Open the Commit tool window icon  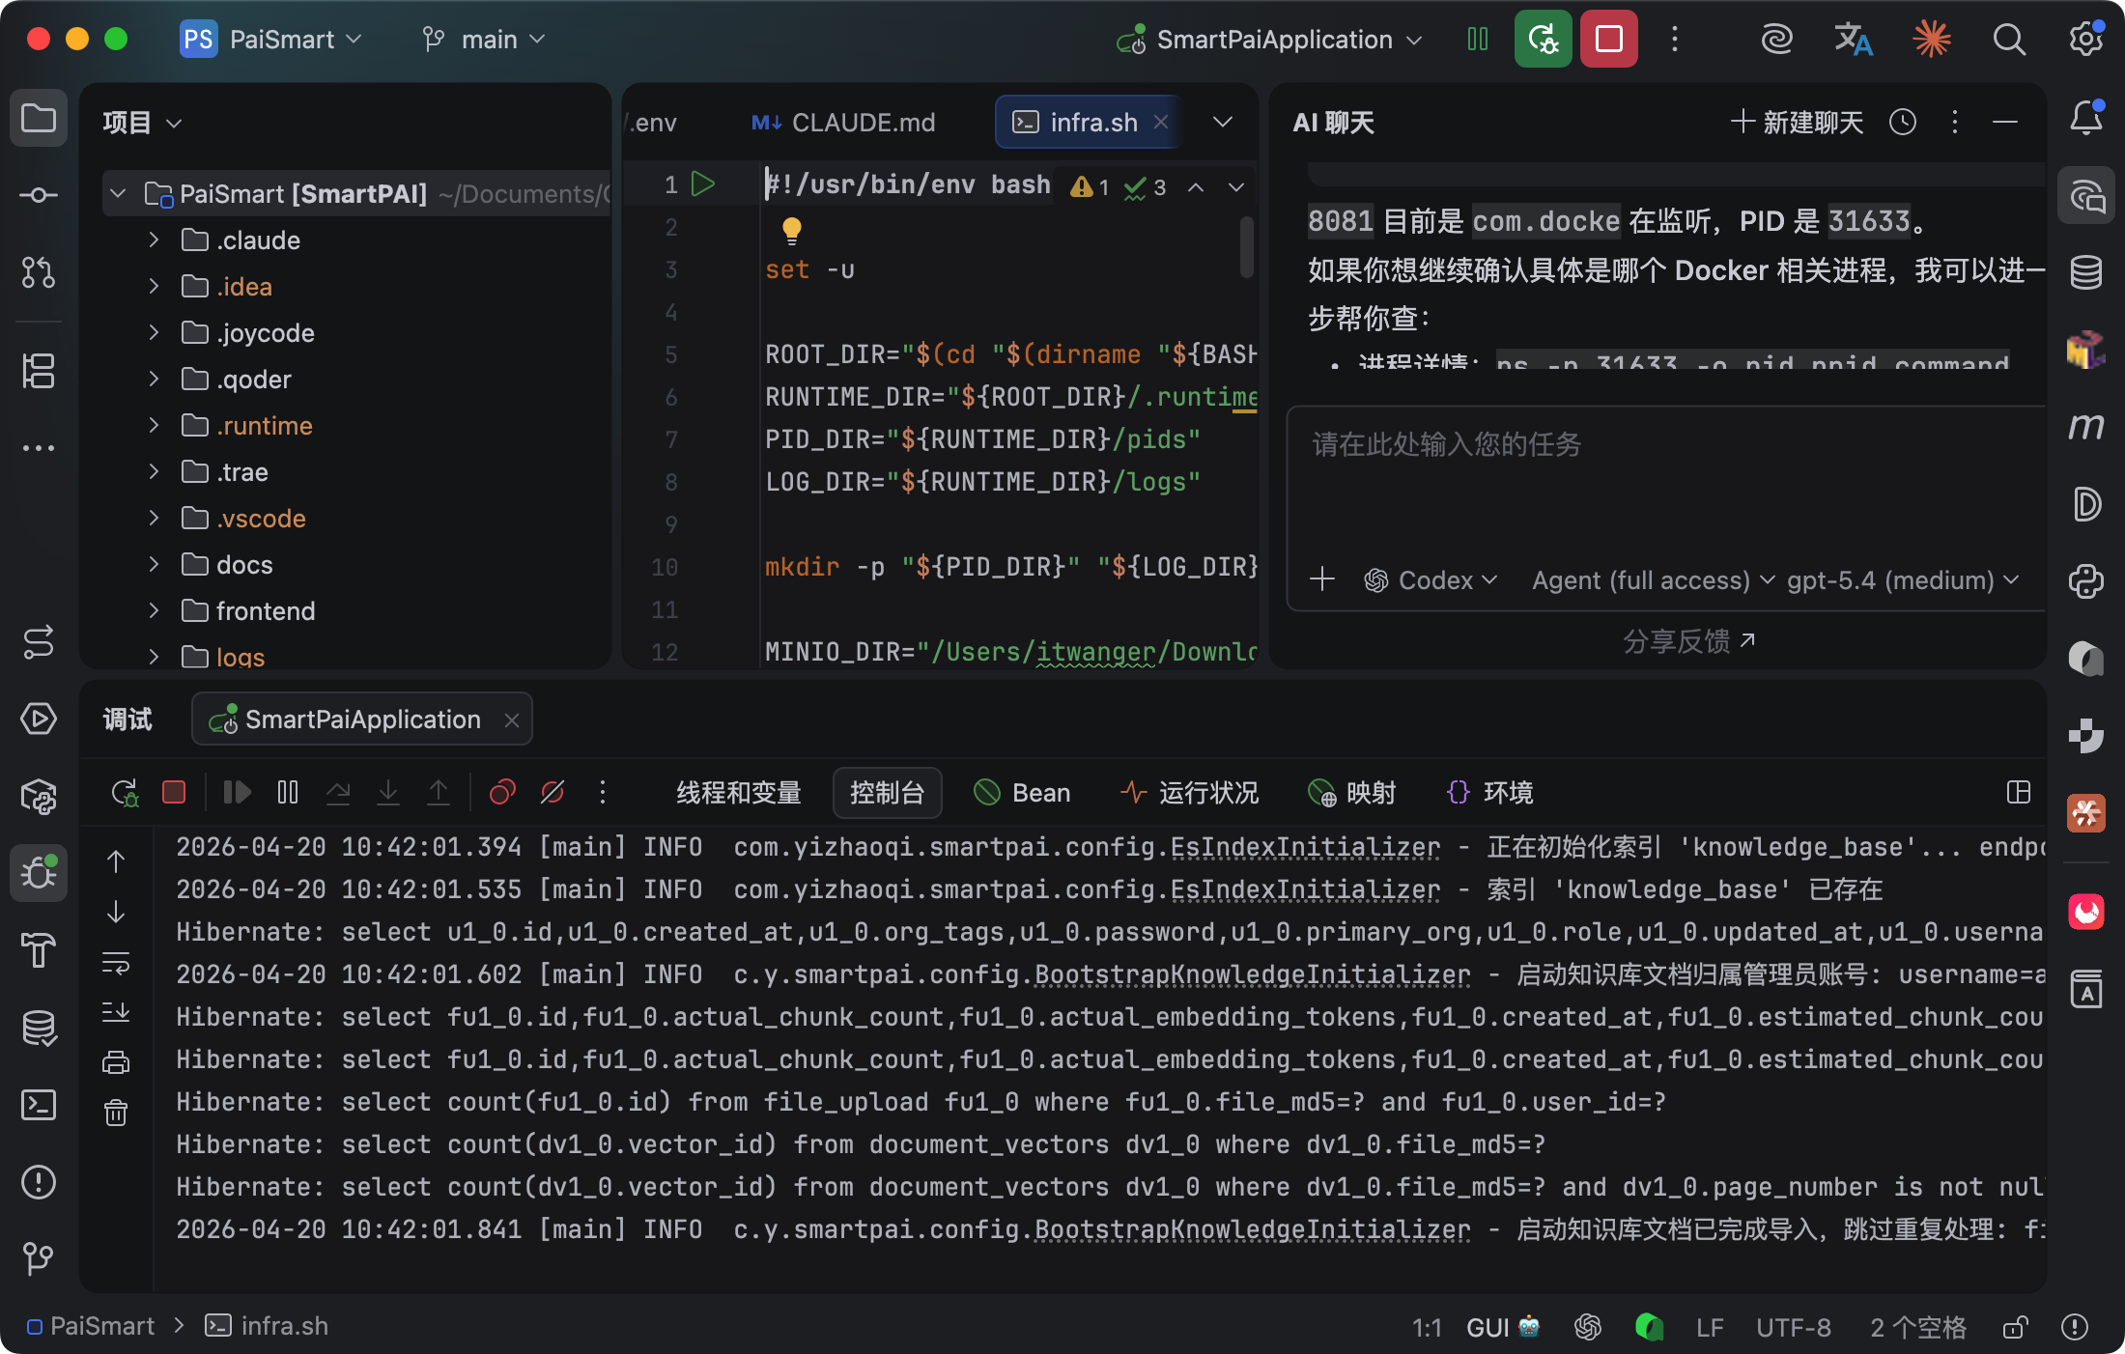click(x=39, y=195)
